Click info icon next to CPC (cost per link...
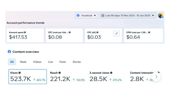Viewport: 170px width, 95px height. pos(70,32)
